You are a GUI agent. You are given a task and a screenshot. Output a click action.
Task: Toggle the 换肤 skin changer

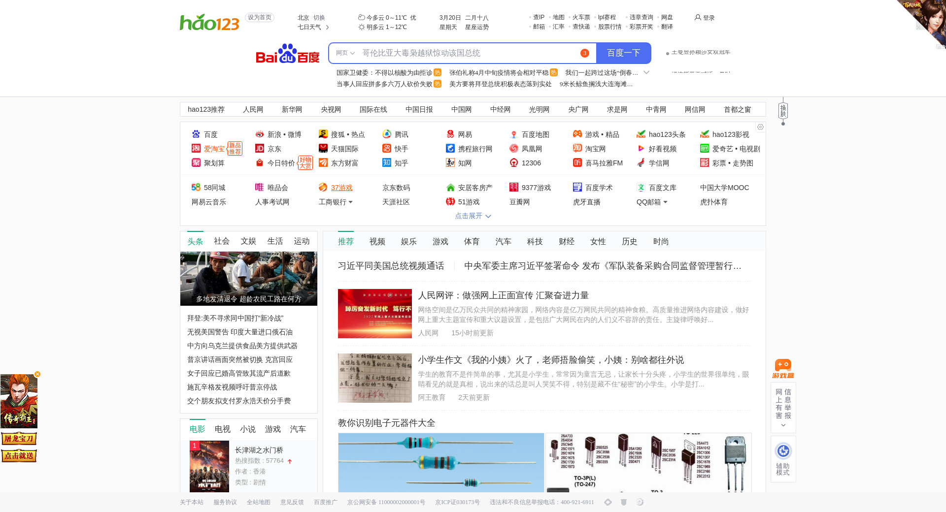[783, 111]
